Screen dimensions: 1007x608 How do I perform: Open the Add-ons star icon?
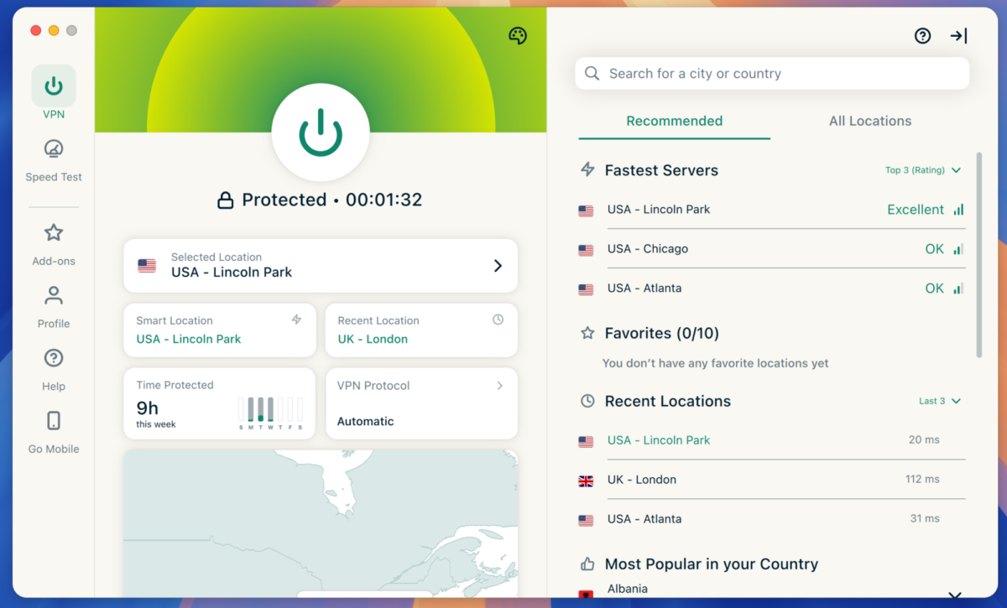click(53, 233)
